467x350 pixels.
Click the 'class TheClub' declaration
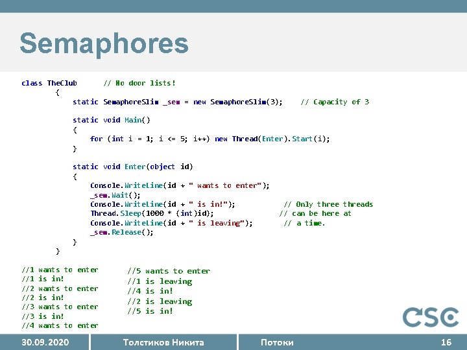[49, 83]
